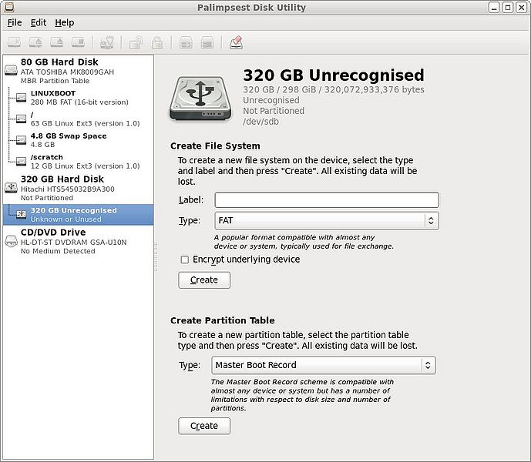
Task: Select the CD/DVD Drive icon in sidebar
Action: pyautogui.click(x=12, y=240)
